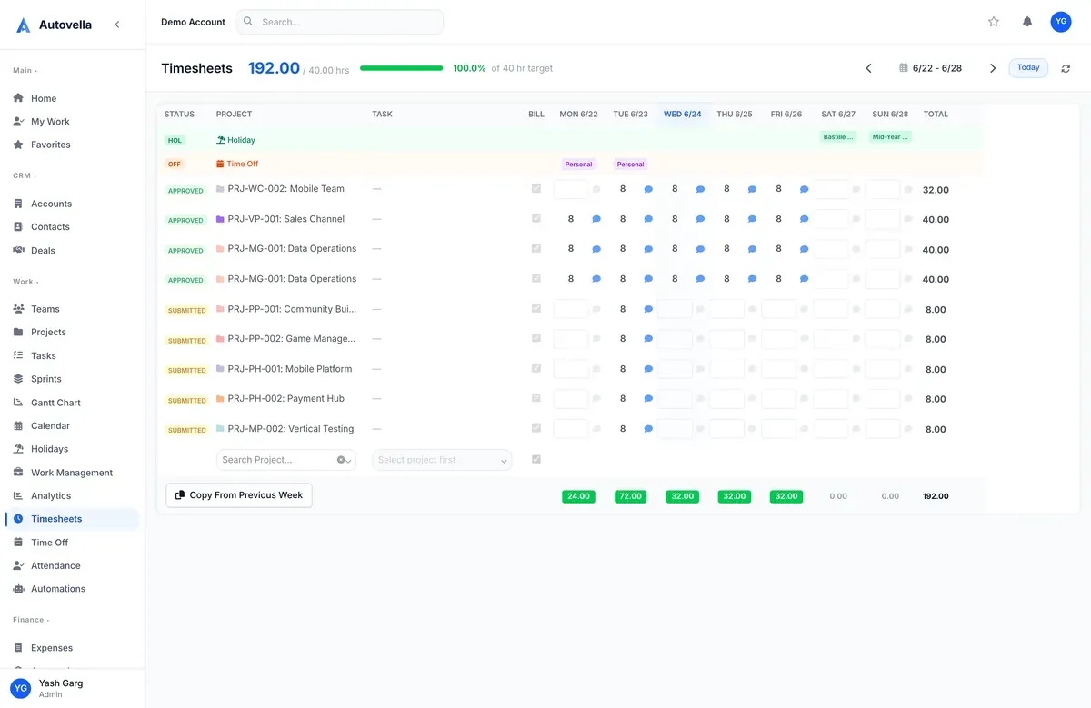Open the notifications bell

1027,22
